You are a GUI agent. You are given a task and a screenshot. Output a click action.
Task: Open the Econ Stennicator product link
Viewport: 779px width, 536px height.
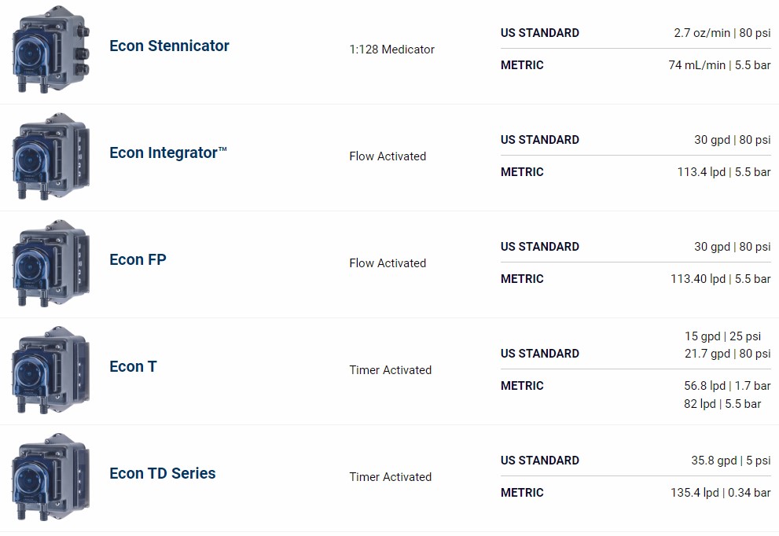(x=169, y=46)
